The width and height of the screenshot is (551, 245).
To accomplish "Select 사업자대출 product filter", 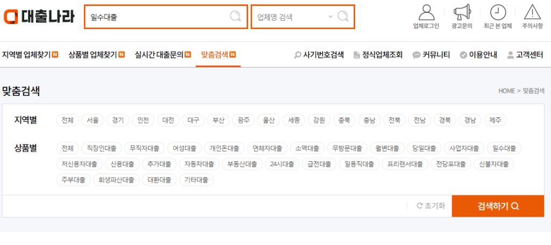I will pos(464,148).
